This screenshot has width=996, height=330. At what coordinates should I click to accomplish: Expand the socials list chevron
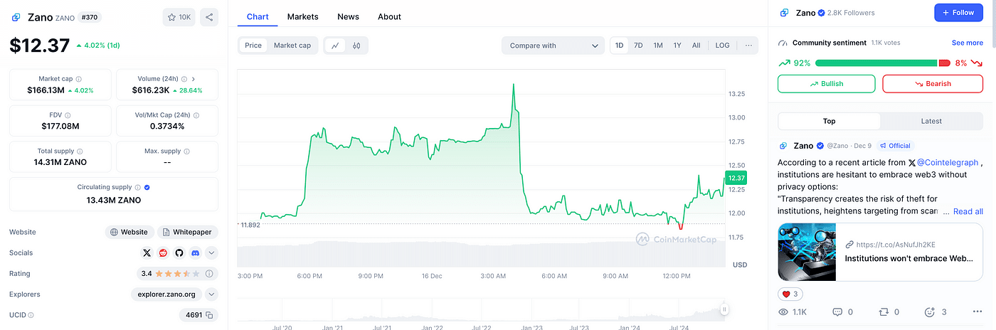pyautogui.click(x=212, y=252)
